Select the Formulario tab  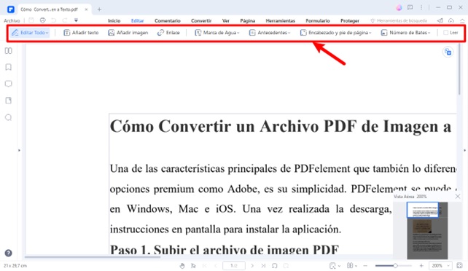point(318,20)
